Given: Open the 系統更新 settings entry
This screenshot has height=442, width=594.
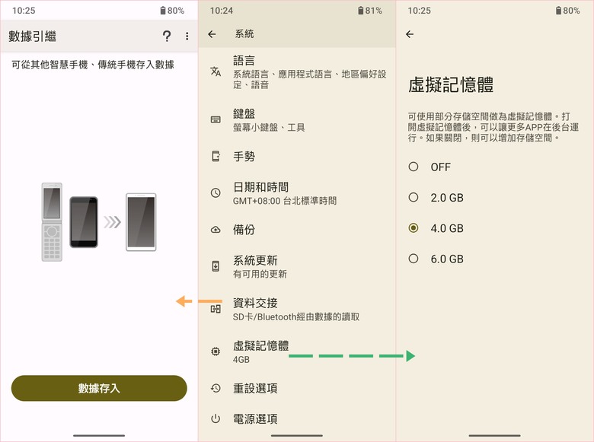Looking at the screenshot, I should pyautogui.click(x=297, y=266).
